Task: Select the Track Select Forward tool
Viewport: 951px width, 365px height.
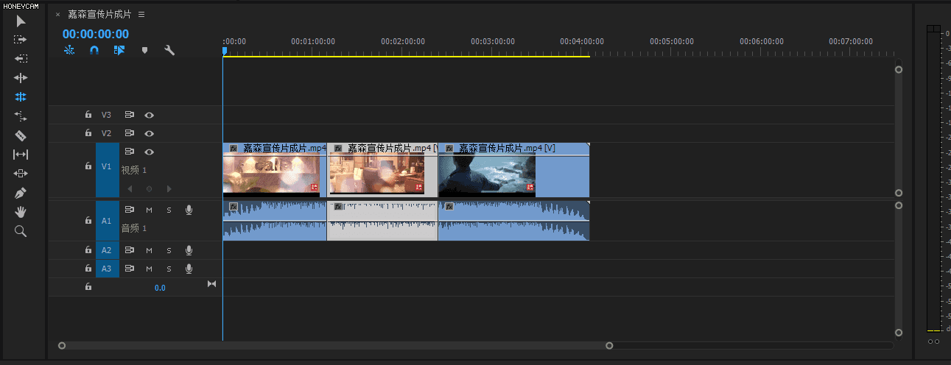Action: click(21, 40)
